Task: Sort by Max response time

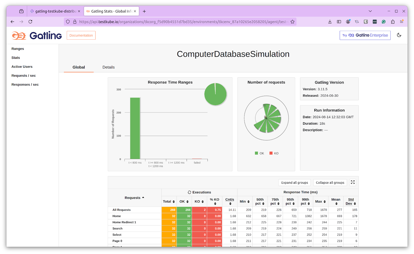Action: click(x=320, y=201)
